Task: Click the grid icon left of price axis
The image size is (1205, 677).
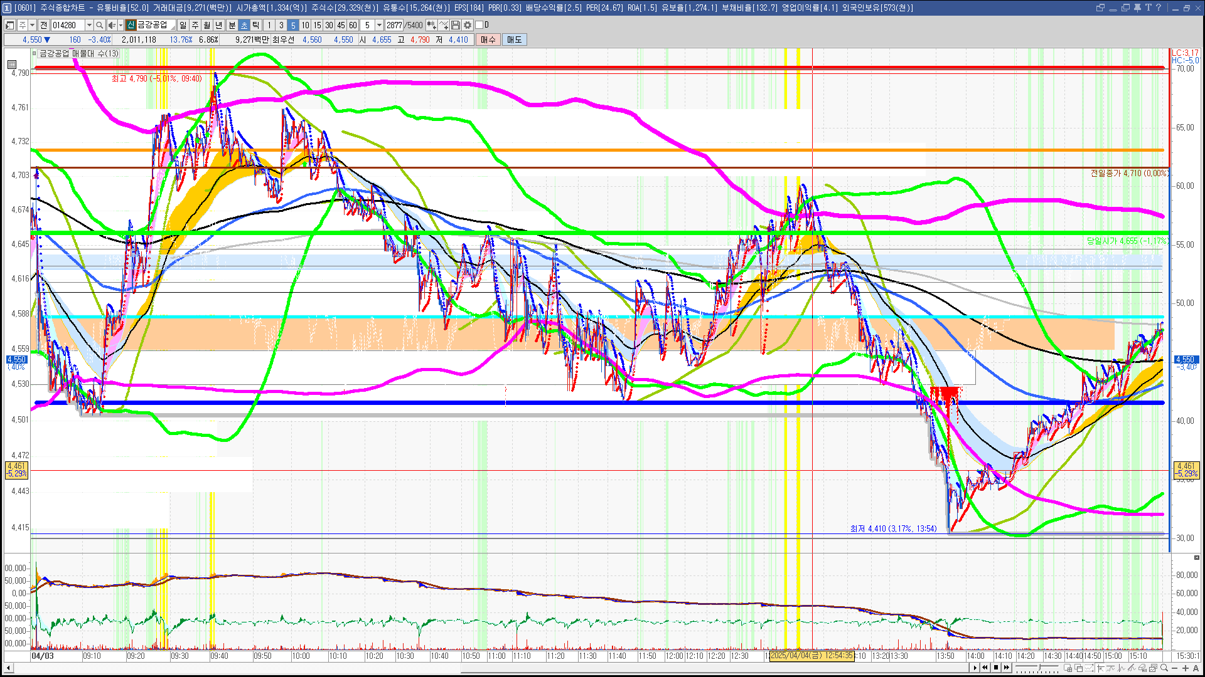Action: click(12, 64)
